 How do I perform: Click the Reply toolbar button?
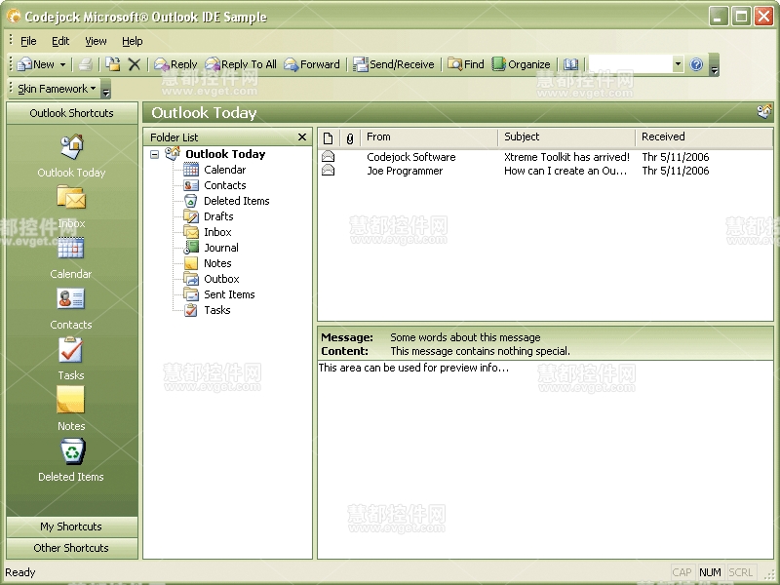click(x=175, y=64)
